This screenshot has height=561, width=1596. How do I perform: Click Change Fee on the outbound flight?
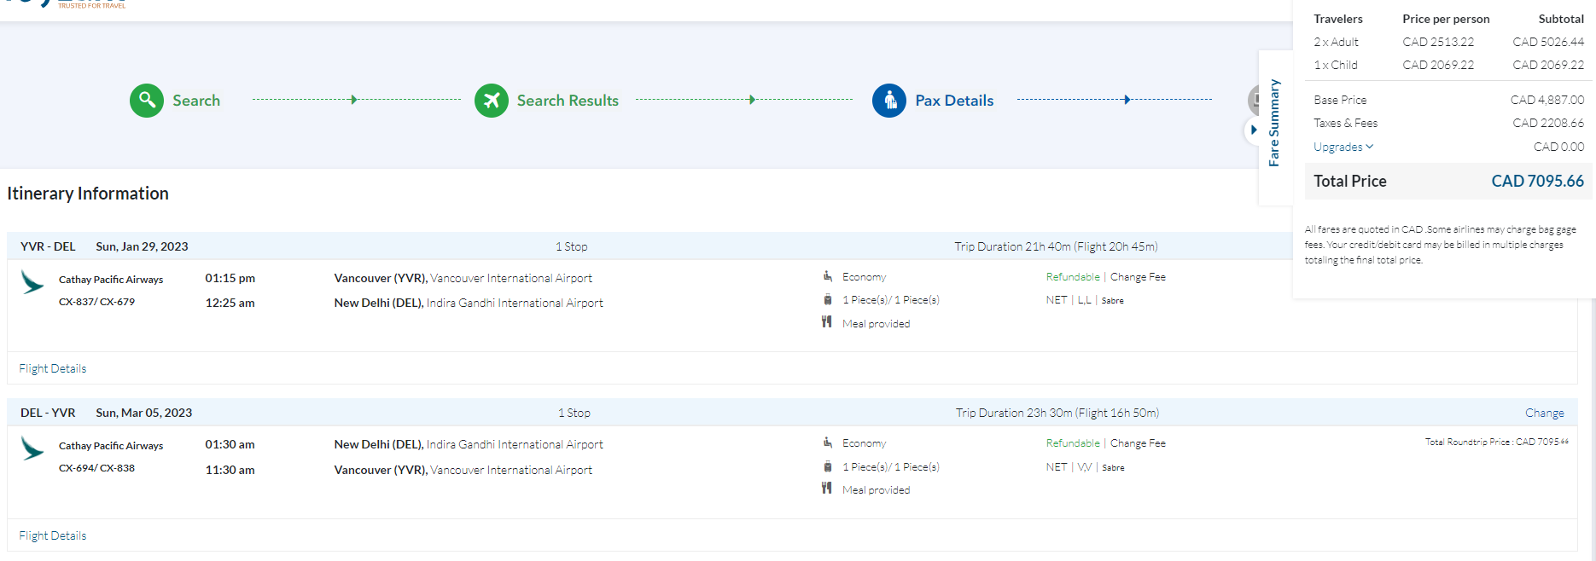tap(1138, 277)
